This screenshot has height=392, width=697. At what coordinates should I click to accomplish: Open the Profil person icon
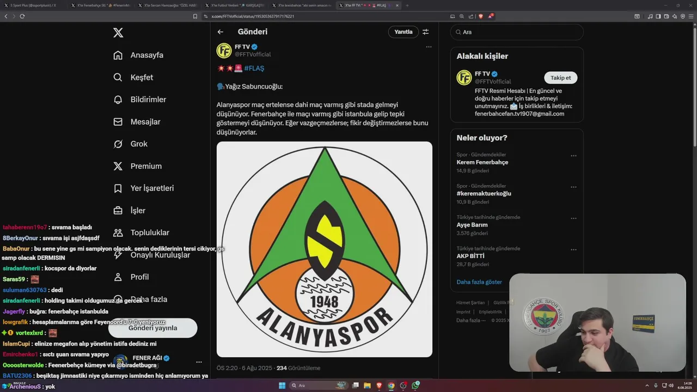coord(118,277)
